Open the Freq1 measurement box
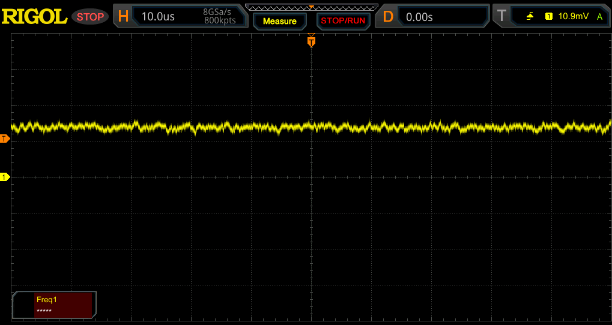This screenshot has height=325, width=612. [54, 305]
